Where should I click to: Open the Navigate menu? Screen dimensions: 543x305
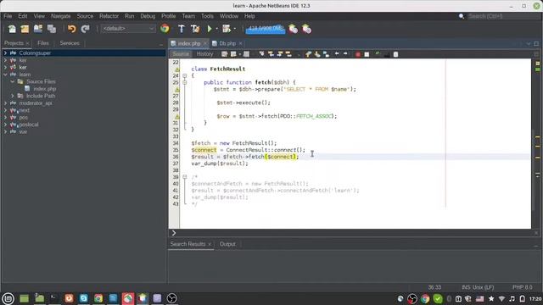coord(60,16)
